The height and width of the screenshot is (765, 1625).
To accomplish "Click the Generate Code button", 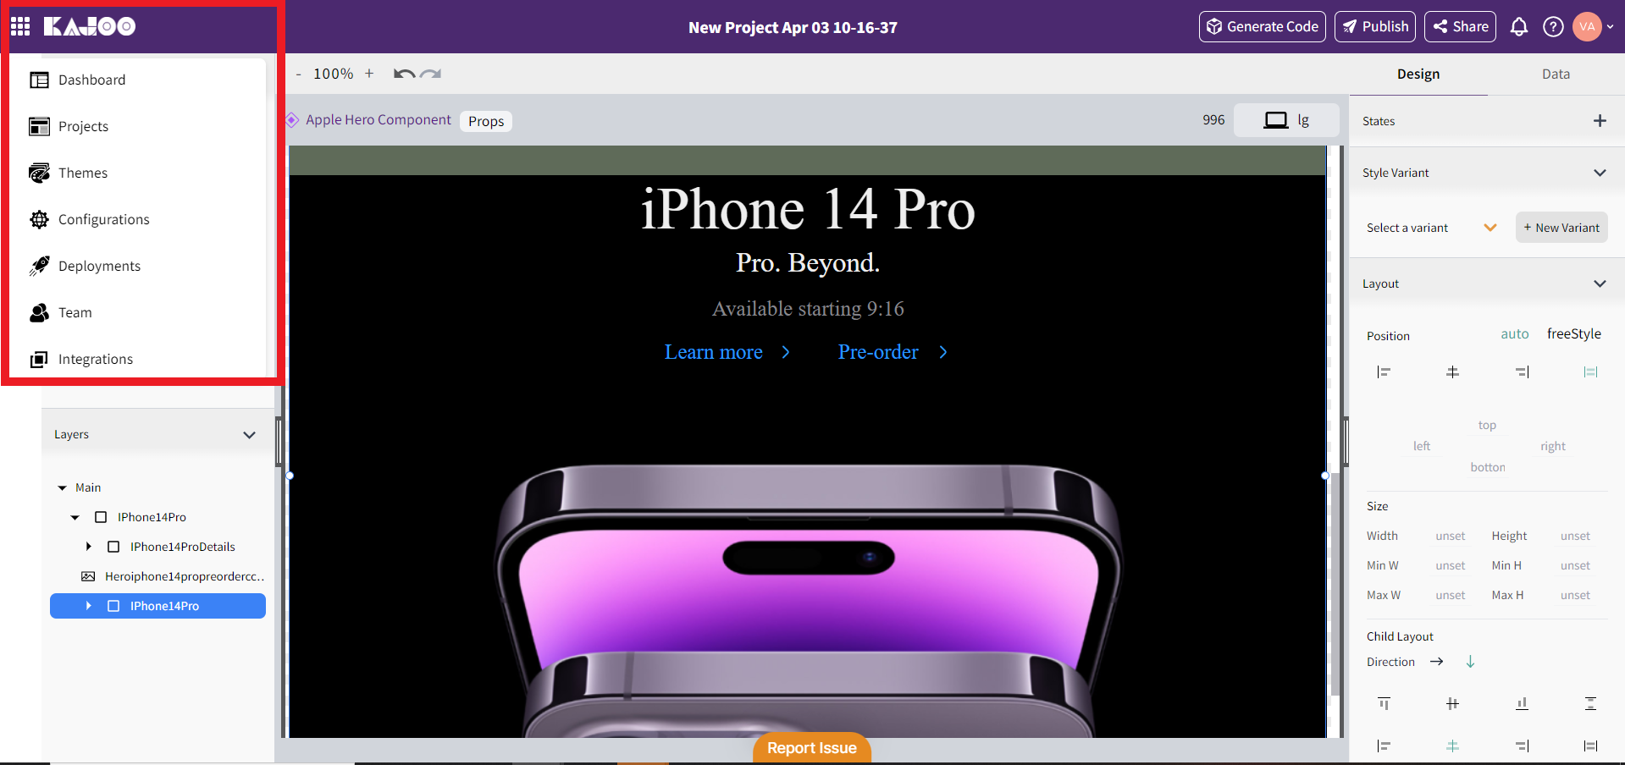I will click(1263, 26).
